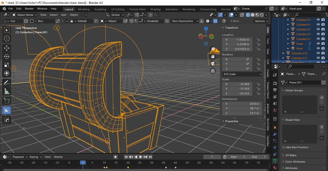Toggle X-ray in the viewport header
The height and width of the screenshot is (171, 328).
(242, 15)
